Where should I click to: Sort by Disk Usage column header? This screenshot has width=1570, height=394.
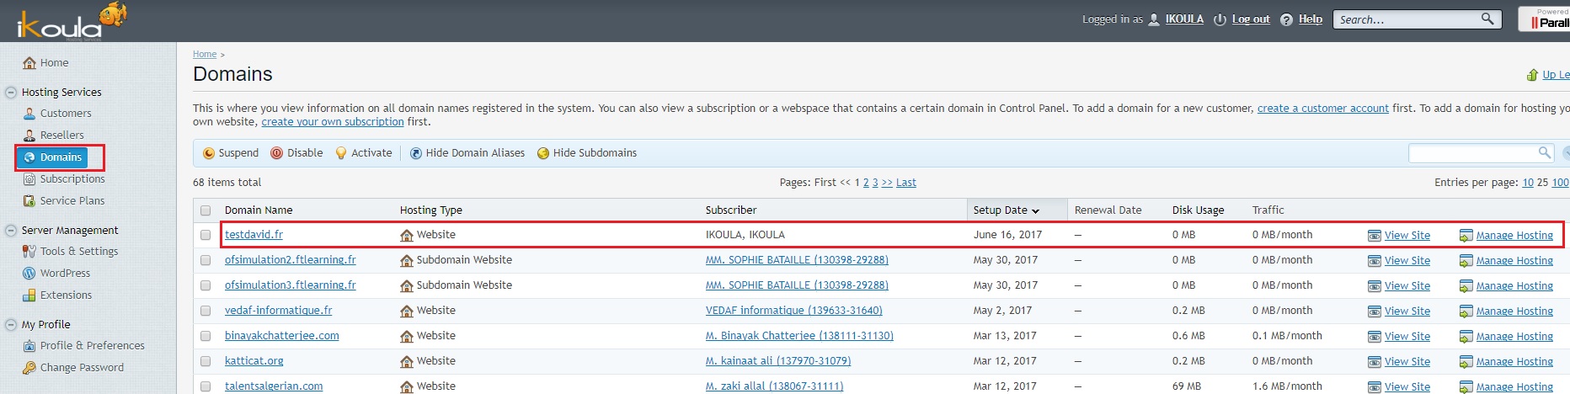1198,210
